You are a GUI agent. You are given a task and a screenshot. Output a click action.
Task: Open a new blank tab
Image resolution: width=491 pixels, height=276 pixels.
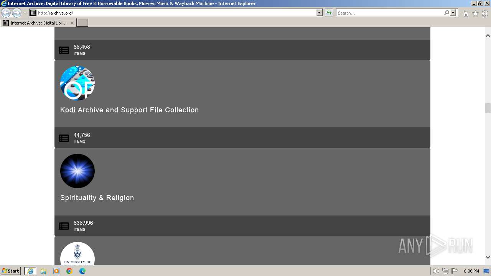(82, 23)
